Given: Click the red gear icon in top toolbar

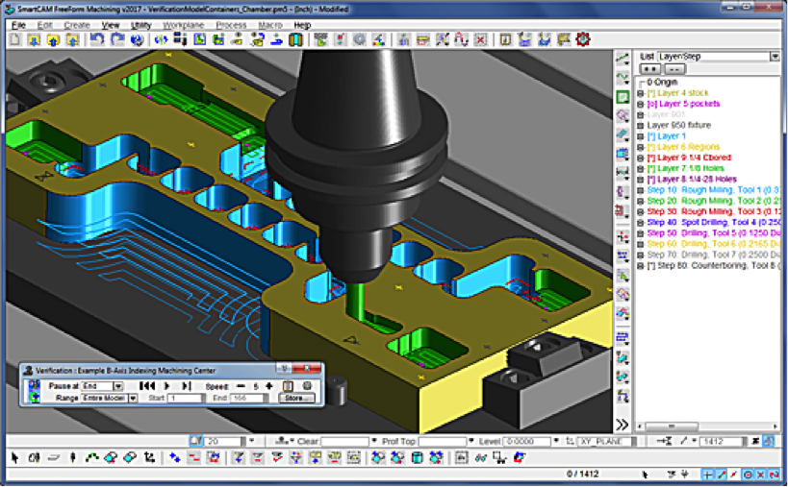Looking at the screenshot, I should click(x=582, y=40).
